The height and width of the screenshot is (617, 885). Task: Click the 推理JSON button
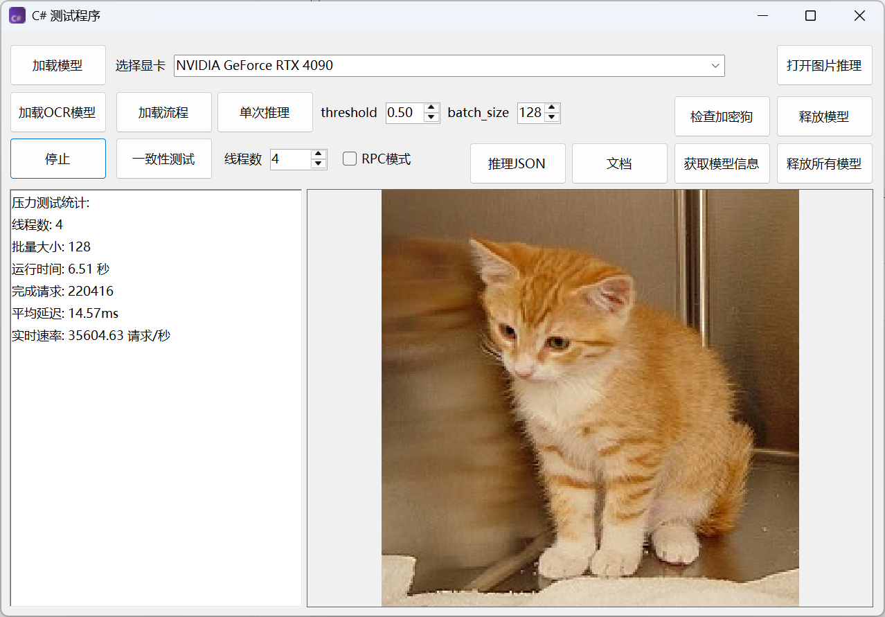coord(517,163)
